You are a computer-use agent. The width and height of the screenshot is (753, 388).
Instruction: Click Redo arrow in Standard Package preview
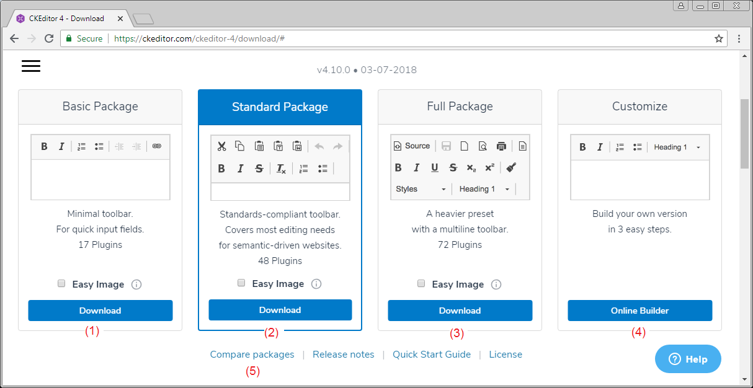(337, 146)
